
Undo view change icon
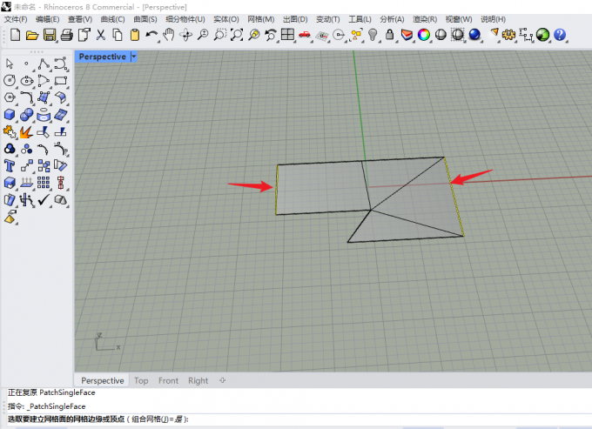[x=271, y=35]
